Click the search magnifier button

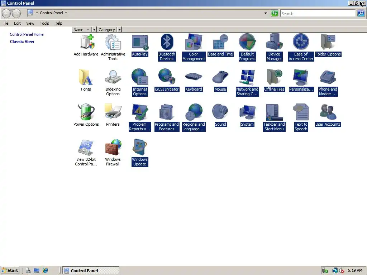361,13
